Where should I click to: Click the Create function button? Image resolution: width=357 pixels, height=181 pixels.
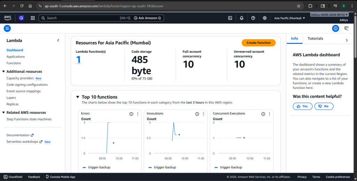point(258,43)
